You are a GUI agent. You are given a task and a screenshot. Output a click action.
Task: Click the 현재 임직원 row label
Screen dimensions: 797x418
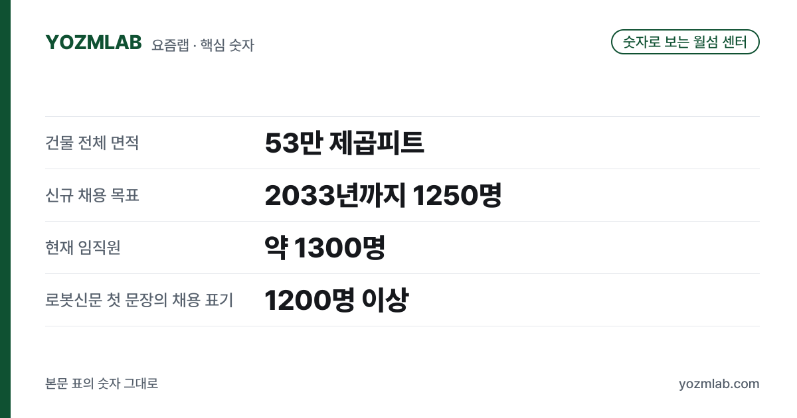pyautogui.click(x=83, y=247)
